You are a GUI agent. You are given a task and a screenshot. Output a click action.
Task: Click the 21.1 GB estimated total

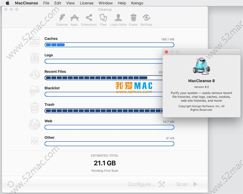pyautogui.click(x=105, y=163)
